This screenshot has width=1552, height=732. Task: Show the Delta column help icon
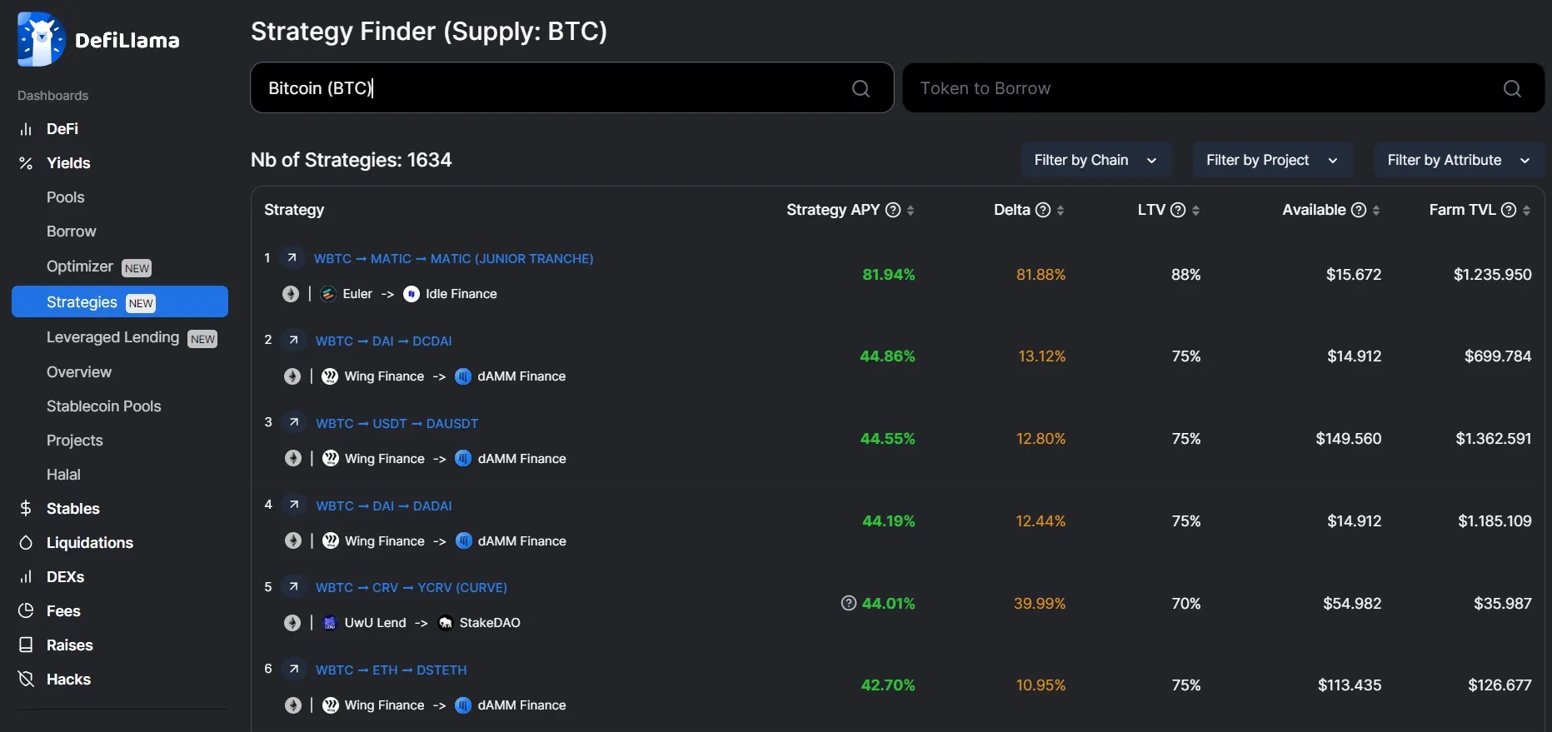tap(1043, 210)
